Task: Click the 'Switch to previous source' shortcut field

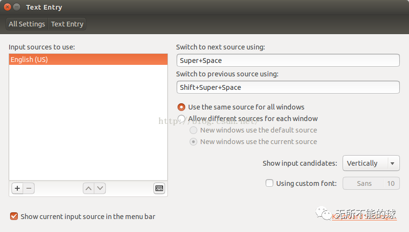Action: tap(288, 87)
